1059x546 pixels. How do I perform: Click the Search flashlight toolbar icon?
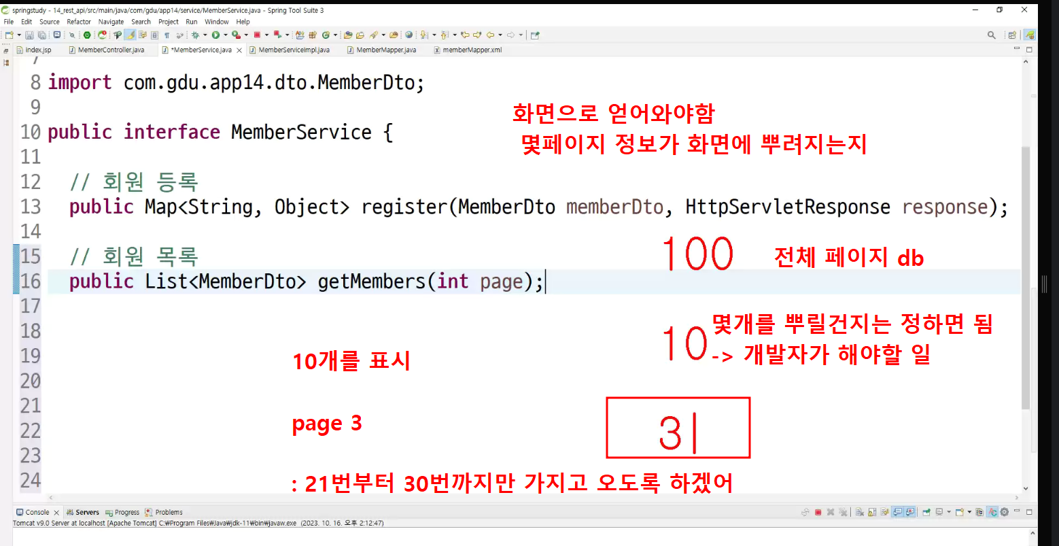point(373,35)
